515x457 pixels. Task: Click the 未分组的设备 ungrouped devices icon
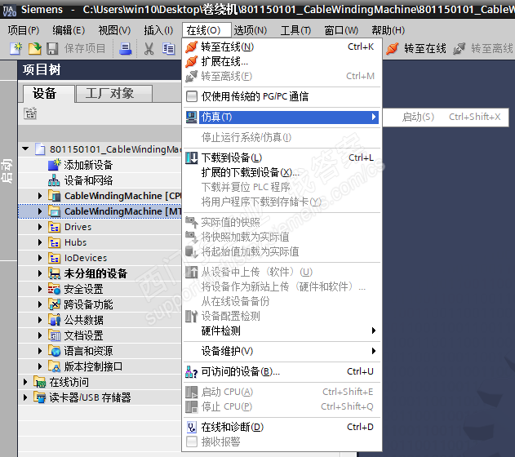coord(54,273)
